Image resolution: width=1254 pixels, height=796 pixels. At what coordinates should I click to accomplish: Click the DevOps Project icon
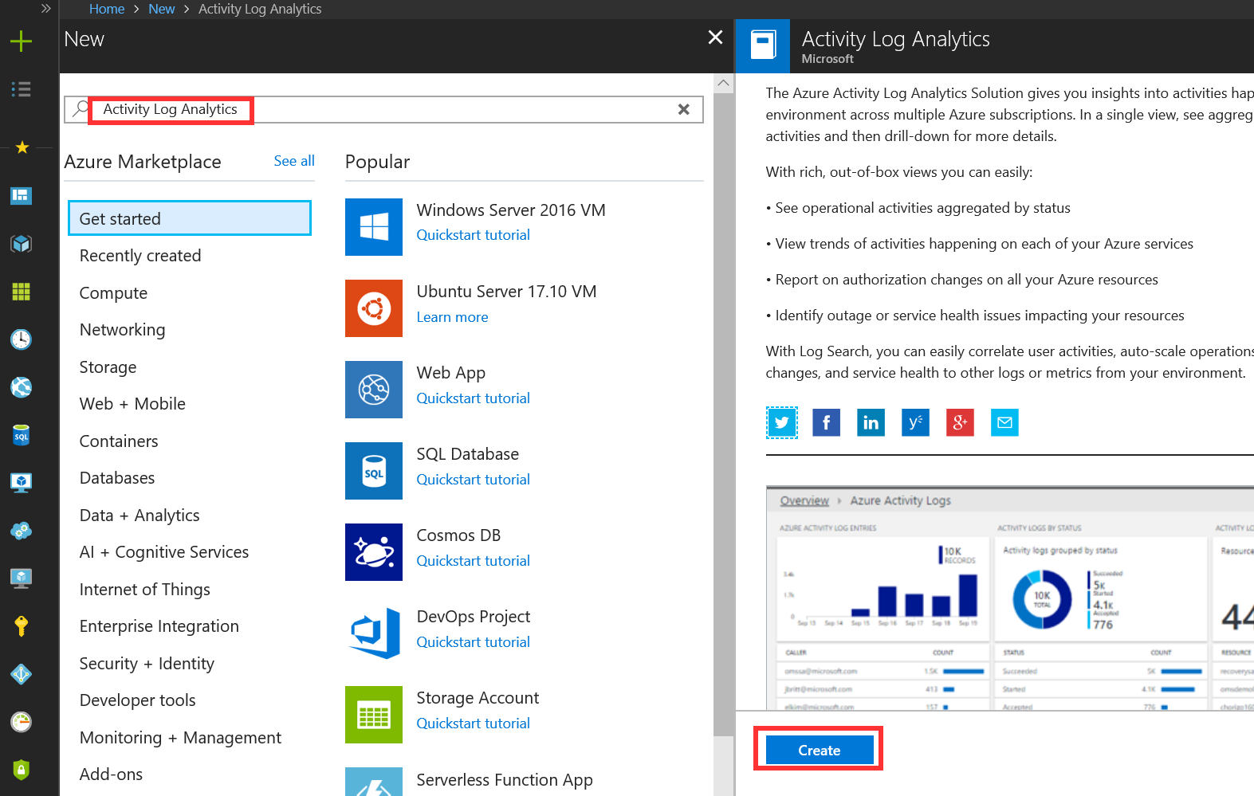(374, 633)
